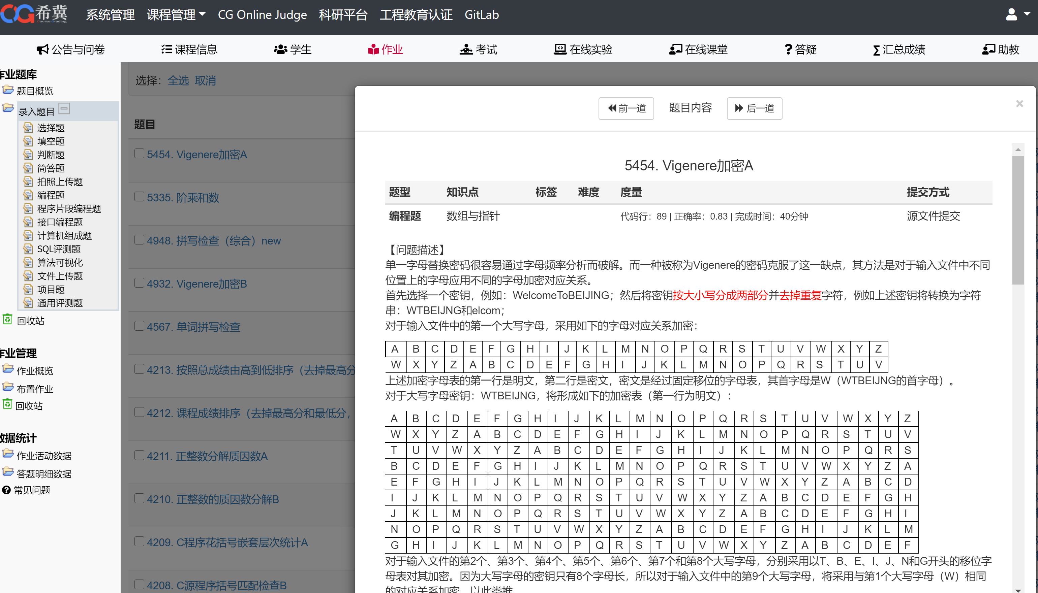Click the megaphone icon for 公告与问卷
Screen dimensions: 1038x593
[42, 49]
